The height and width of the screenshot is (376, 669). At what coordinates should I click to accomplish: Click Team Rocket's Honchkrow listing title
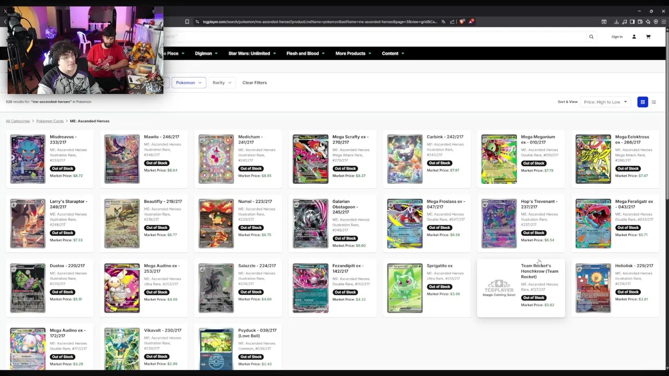[x=539, y=271]
